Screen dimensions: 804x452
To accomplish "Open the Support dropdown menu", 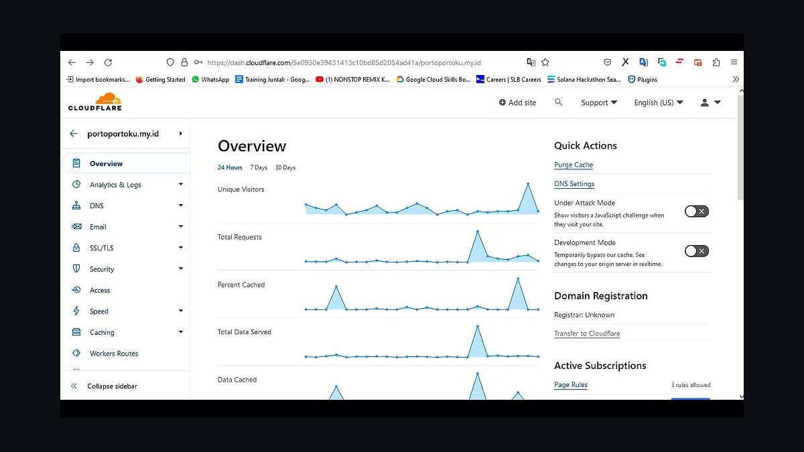I will point(599,102).
